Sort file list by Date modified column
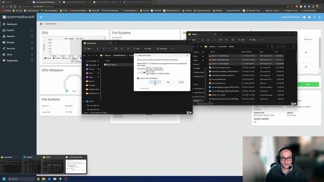Screen dimensions: 324x182 [247, 52]
